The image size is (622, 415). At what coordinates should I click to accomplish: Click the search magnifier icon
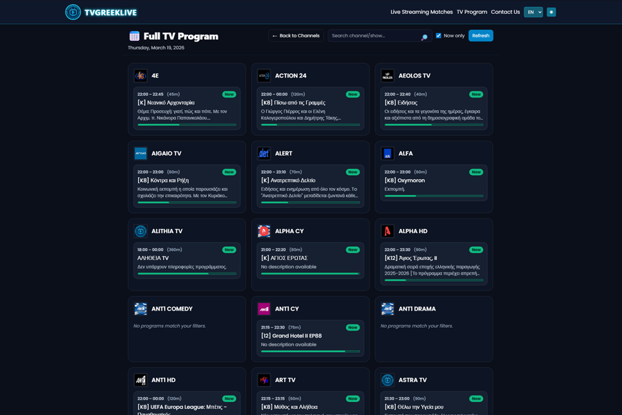[424, 37]
